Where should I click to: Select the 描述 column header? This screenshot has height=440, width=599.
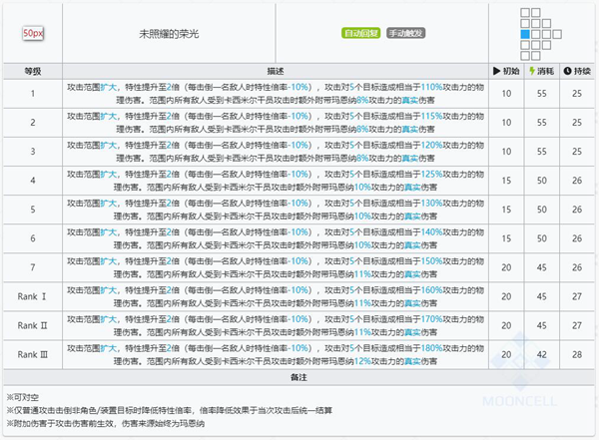(276, 71)
